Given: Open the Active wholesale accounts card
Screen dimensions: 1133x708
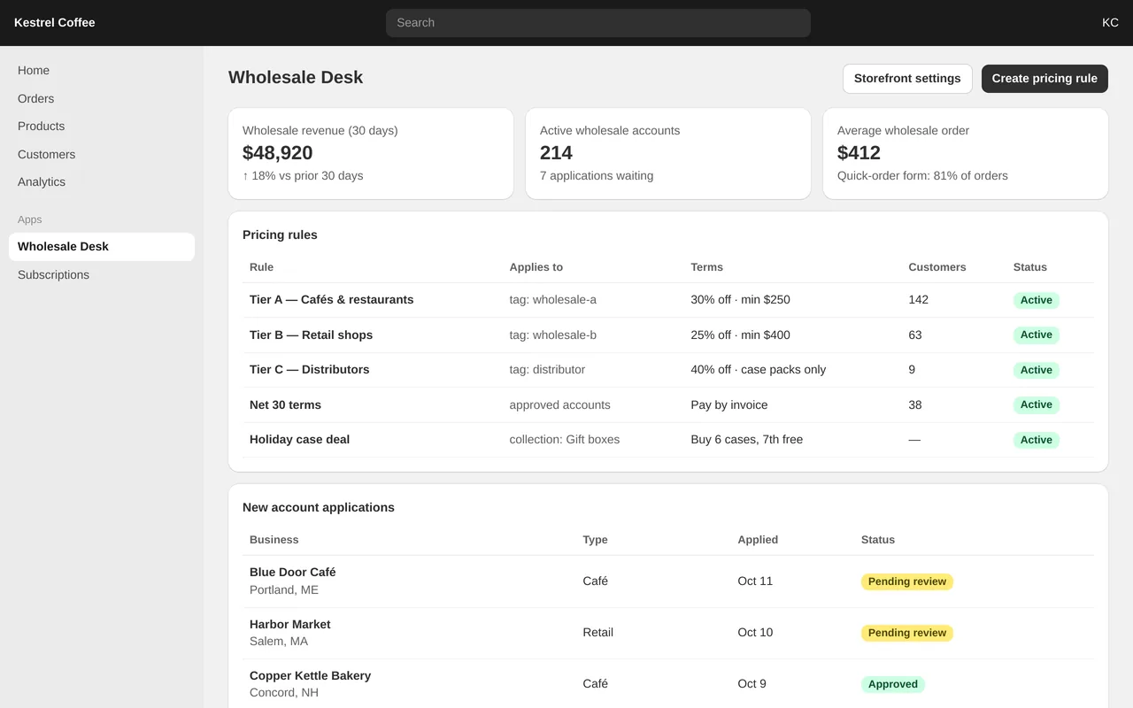Looking at the screenshot, I should pos(668,154).
